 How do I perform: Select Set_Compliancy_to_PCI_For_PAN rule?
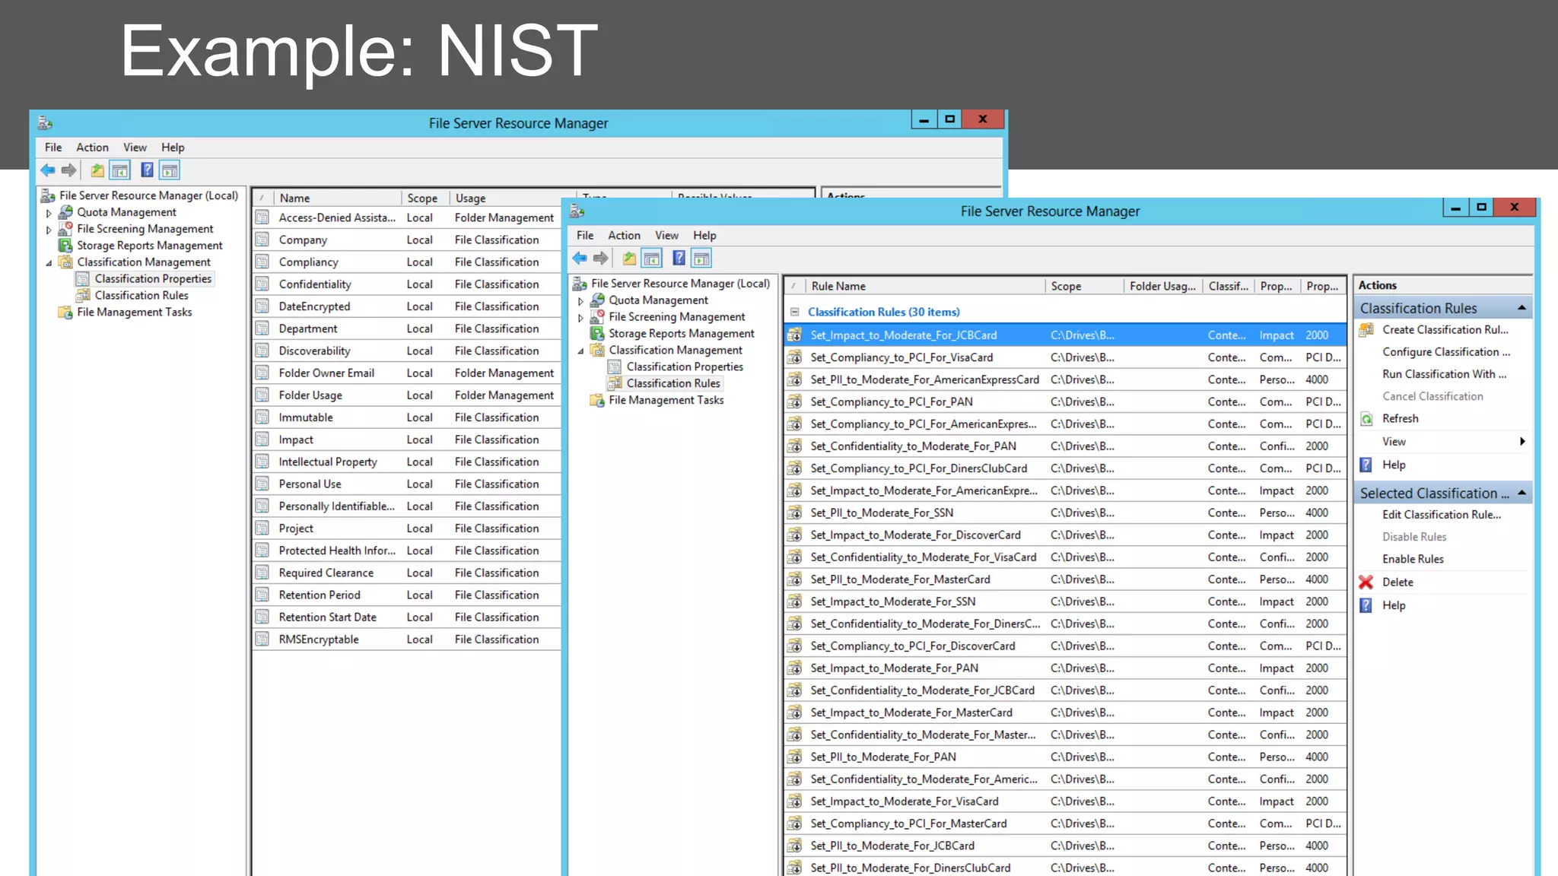(1065, 401)
